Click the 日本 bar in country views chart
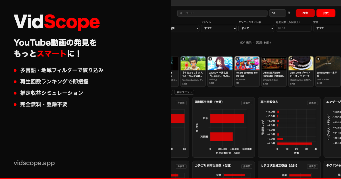Screen dimensions: 341x179 [227, 118]
